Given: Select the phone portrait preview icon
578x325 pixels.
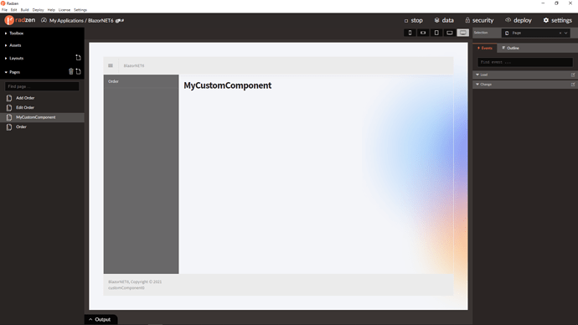Looking at the screenshot, I should click(410, 33).
